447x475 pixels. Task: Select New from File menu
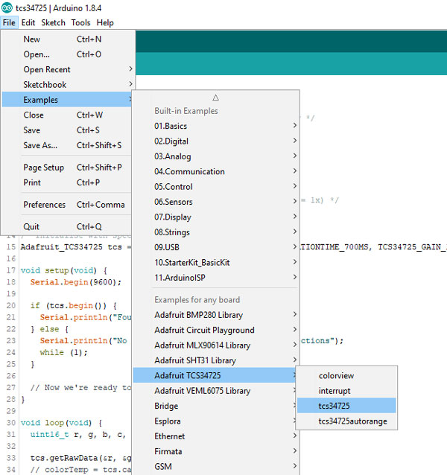[x=32, y=39]
